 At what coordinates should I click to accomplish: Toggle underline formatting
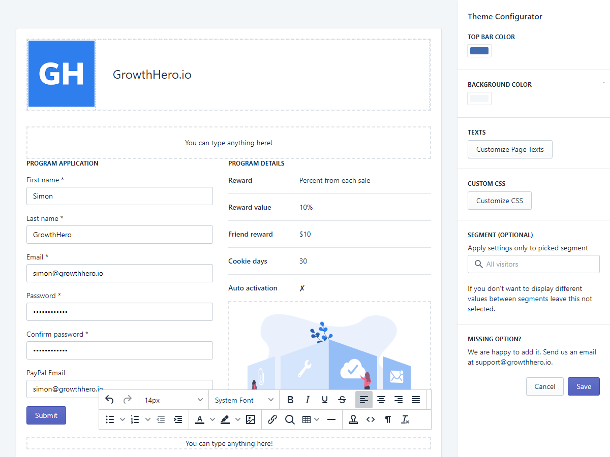point(325,400)
